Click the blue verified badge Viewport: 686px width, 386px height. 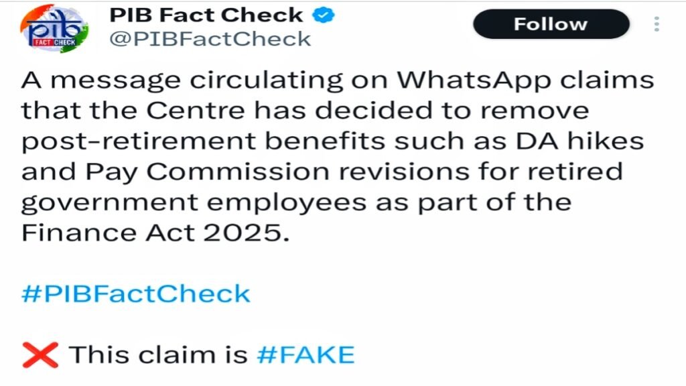point(323,15)
